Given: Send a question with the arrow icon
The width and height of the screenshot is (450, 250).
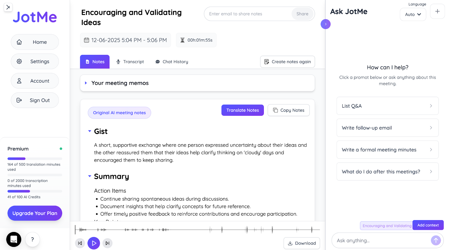Looking at the screenshot, I should [x=435, y=240].
